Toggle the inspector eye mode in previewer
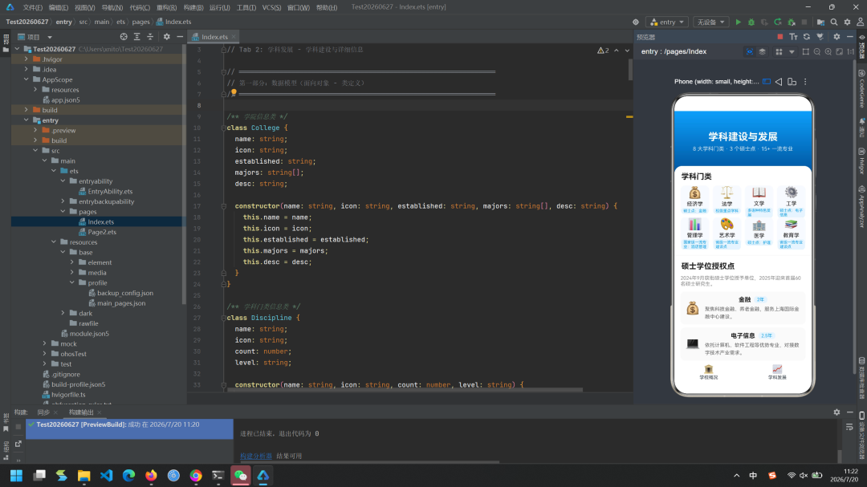 tap(750, 51)
